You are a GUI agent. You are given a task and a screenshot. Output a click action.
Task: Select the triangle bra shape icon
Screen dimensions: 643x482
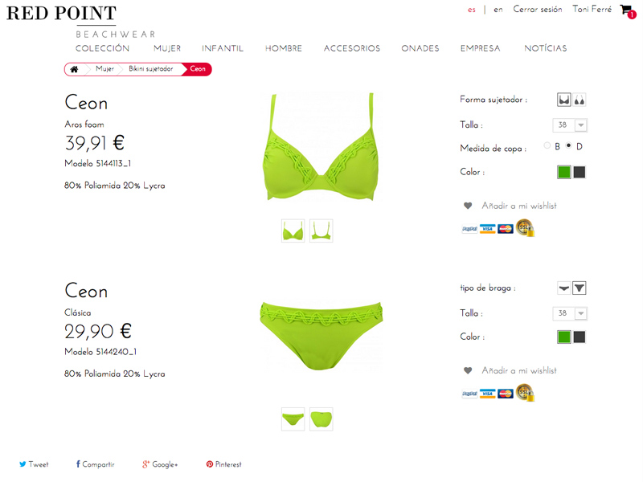579,100
